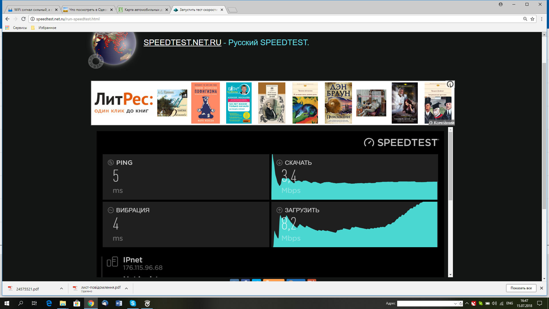
Task: Close the Карта автомобильных tab
Action: click(167, 10)
